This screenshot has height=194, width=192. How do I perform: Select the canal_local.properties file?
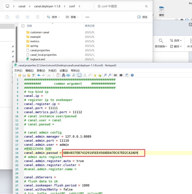43,55
